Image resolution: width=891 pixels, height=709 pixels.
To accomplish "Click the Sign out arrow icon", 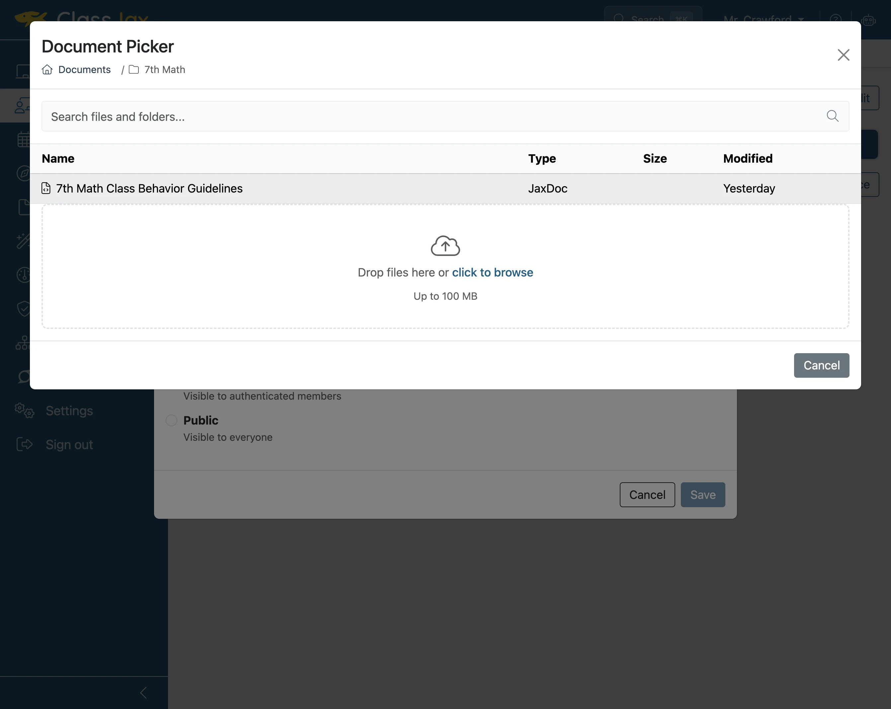I will click(x=24, y=444).
